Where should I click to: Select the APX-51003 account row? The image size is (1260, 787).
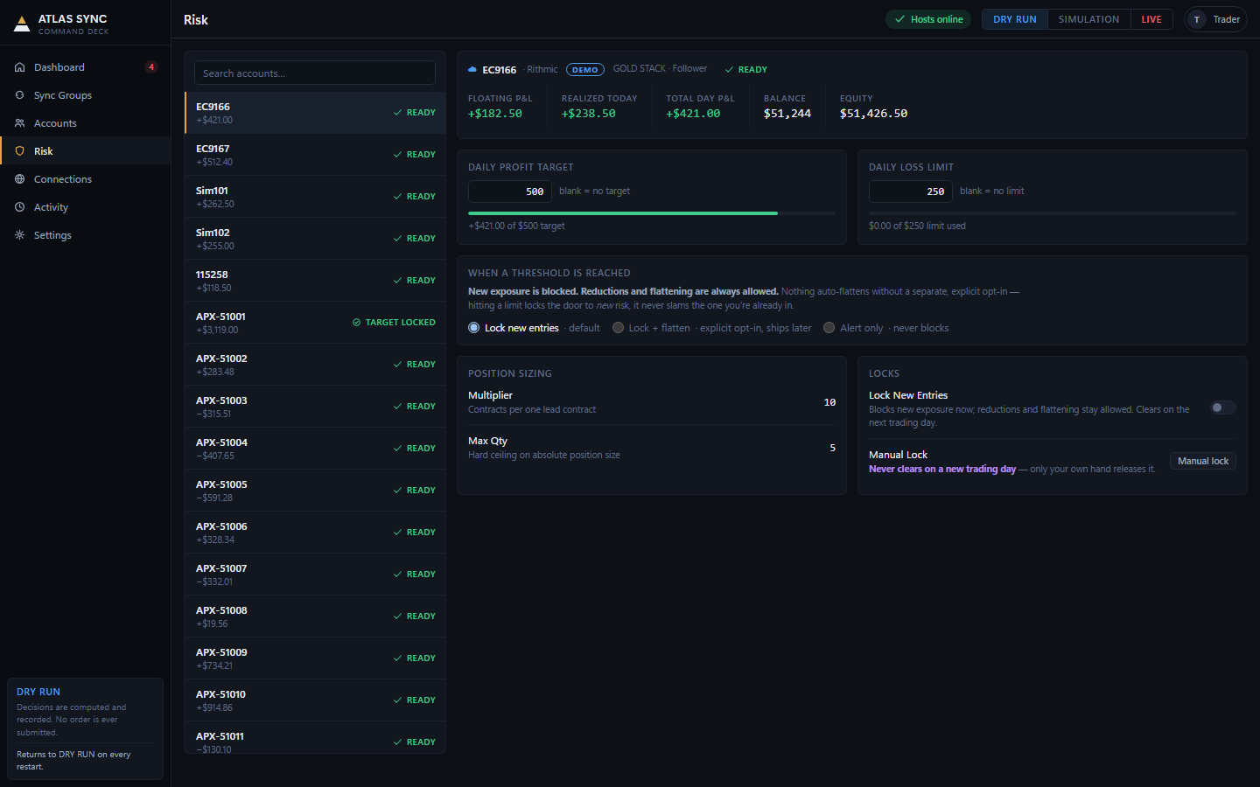tap(315, 407)
